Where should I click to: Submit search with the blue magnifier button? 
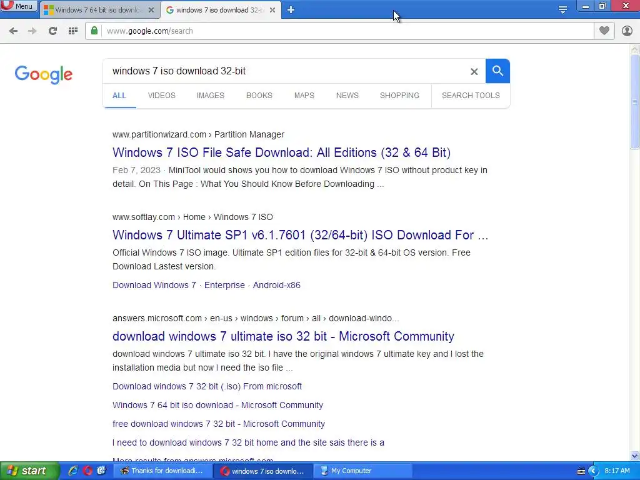coord(497,71)
